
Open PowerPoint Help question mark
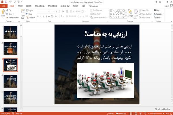tap(156, 2)
